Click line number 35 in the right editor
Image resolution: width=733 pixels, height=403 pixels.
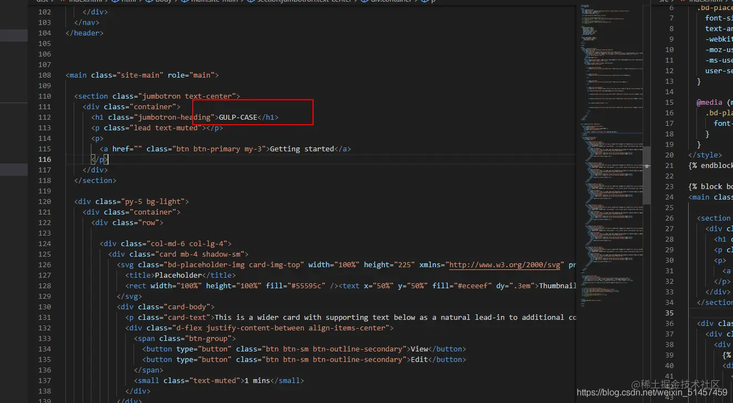(669, 313)
